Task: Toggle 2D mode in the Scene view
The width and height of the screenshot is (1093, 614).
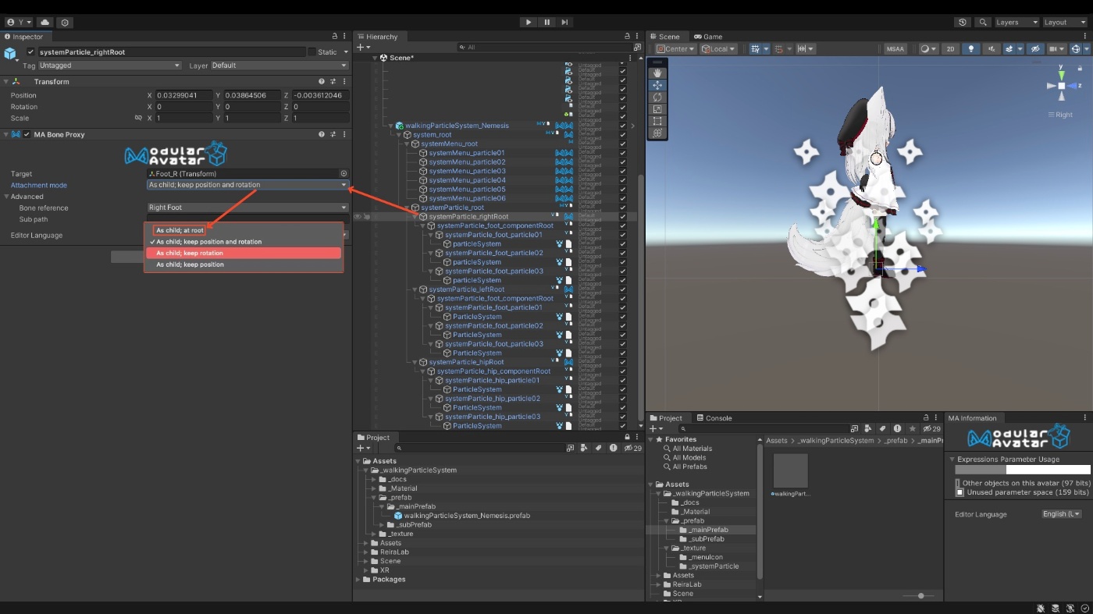Action: coord(950,48)
